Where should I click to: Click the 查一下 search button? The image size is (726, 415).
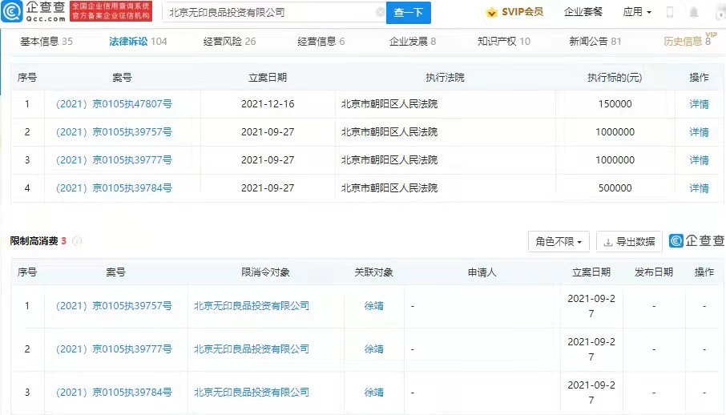[409, 13]
